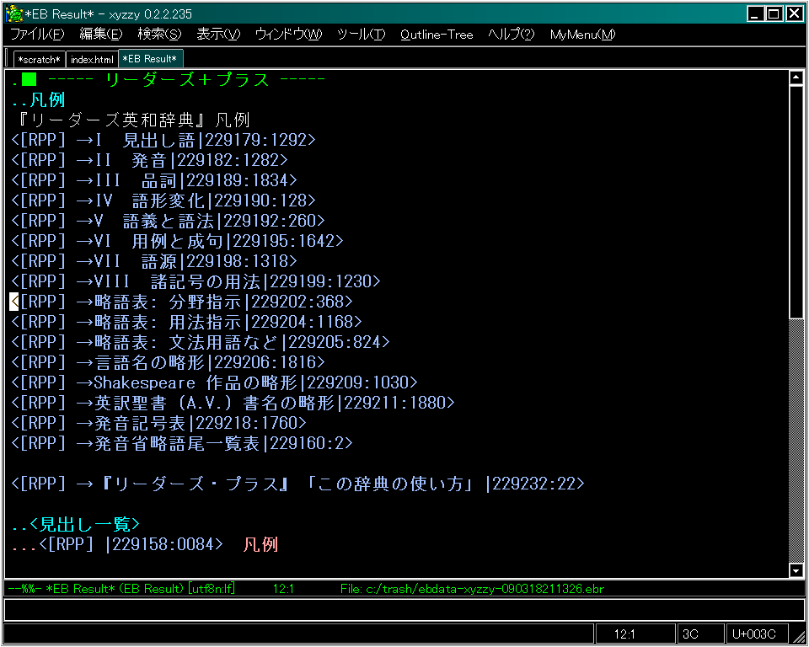Click the 『リーダーズ英和辞典』凡例 title line
The height and width of the screenshot is (647, 809).
pyautogui.click(x=135, y=120)
